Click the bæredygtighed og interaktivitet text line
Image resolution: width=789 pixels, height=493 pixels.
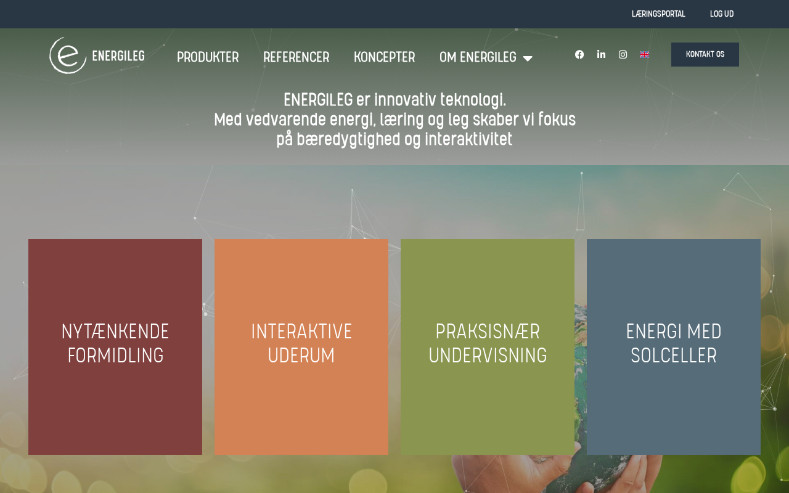click(404, 139)
